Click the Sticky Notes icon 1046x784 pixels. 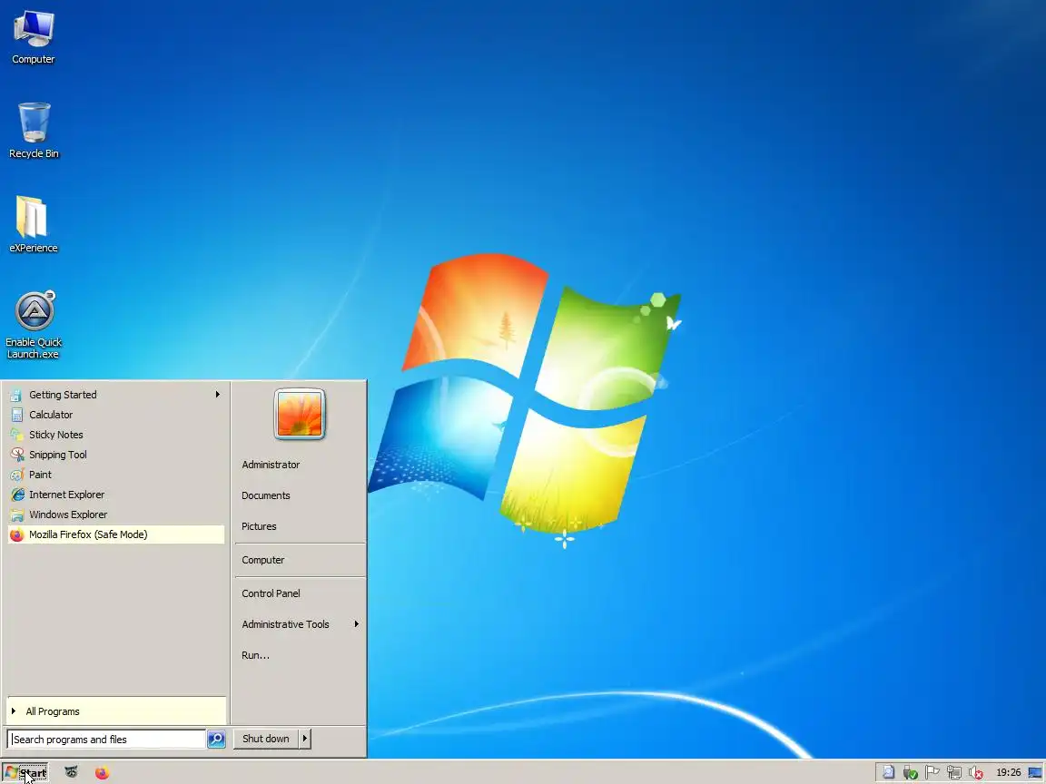point(16,435)
